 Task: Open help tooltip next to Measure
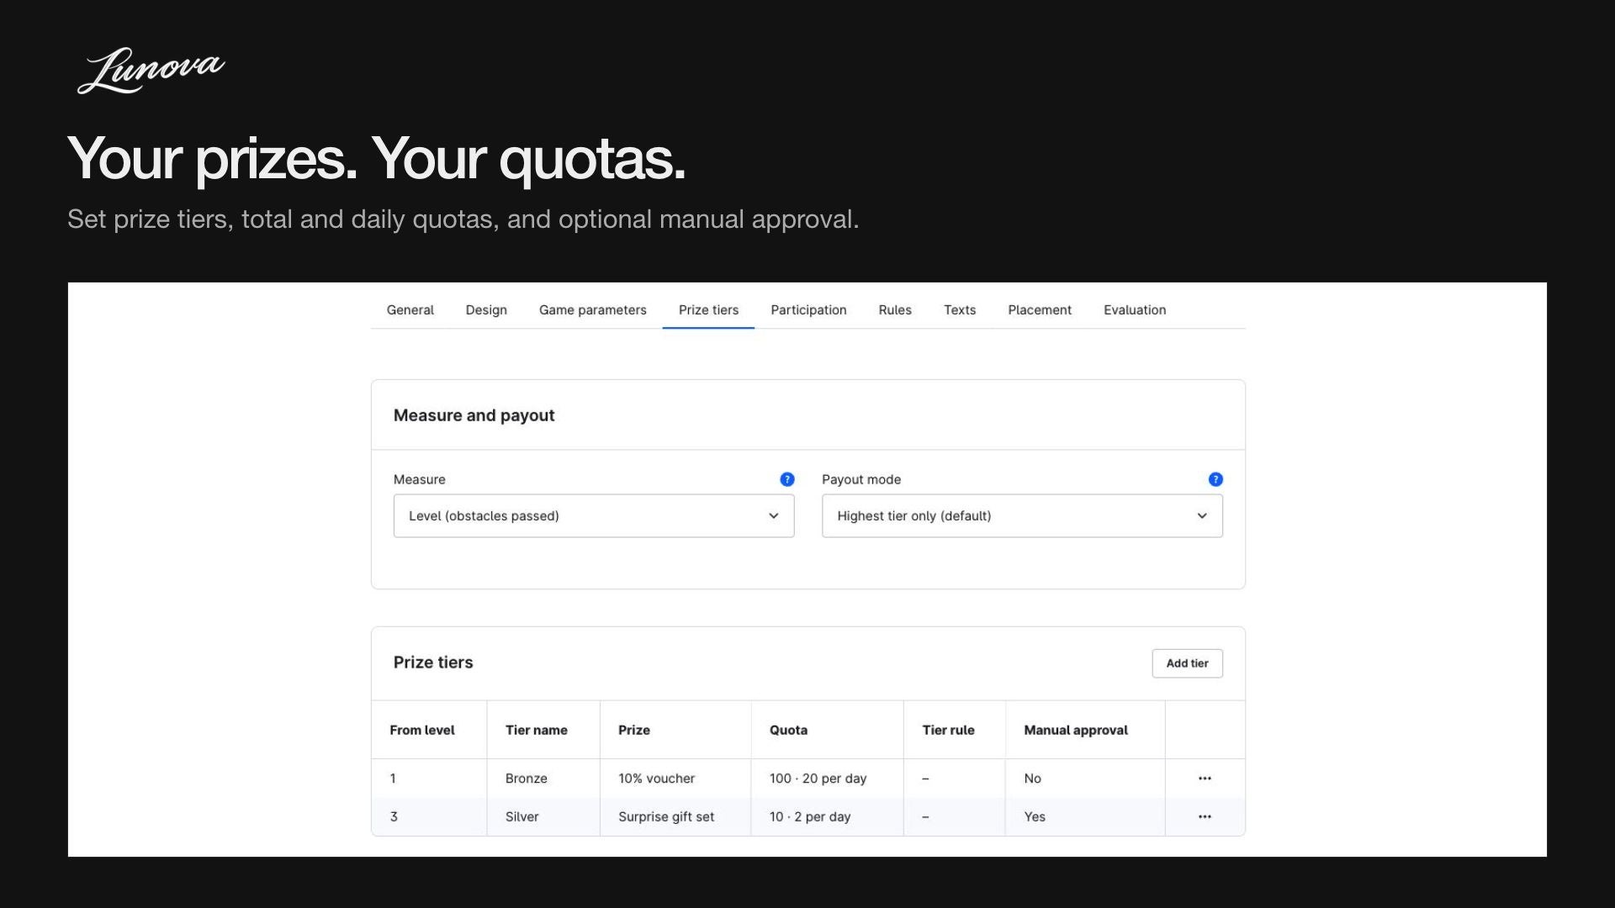click(787, 479)
